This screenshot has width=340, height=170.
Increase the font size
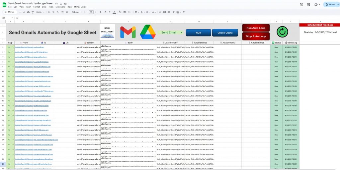(96, 12)
